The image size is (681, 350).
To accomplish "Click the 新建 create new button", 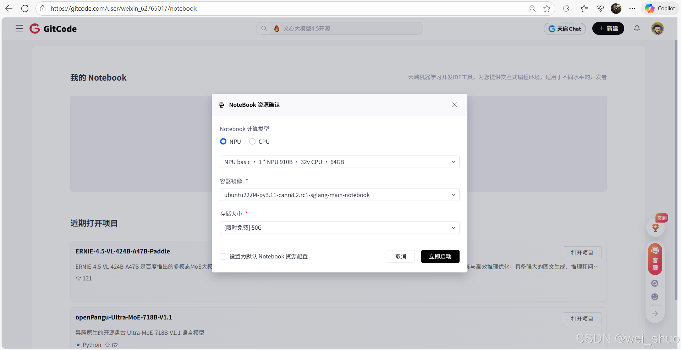I will pyautogui.click(x=608, y=28).
